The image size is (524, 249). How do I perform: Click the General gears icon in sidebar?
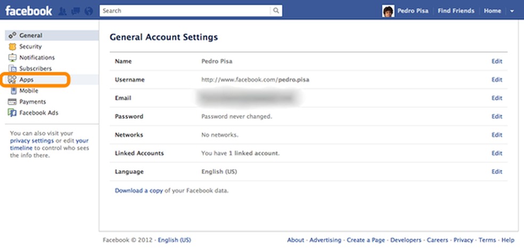(x=12, y=35)
